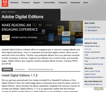Screen dimensions: 106x92
Task: Open the Products menu
Action: tap(26, 2)
